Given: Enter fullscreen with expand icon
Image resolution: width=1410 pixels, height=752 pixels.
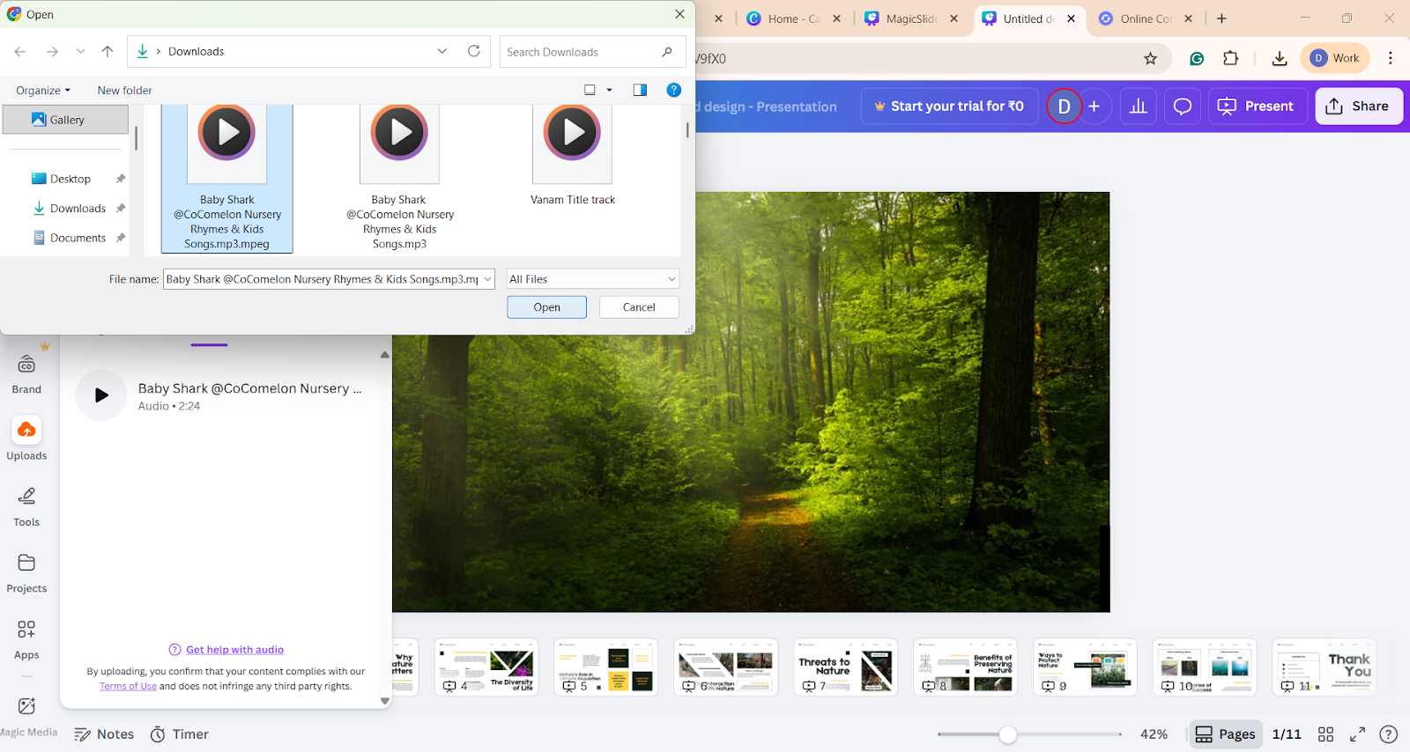Looking at the screenshot, I should [1357, 734].
